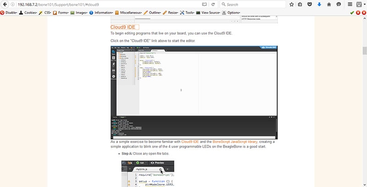Open the Firefox hamburger menu
The image size is (367, 187).
click(x=350, y=4)
